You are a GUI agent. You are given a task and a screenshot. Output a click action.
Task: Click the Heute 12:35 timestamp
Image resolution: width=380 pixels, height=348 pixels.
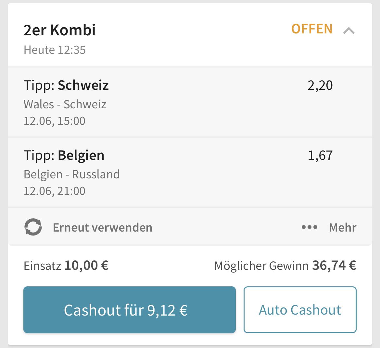click(55, 50)
